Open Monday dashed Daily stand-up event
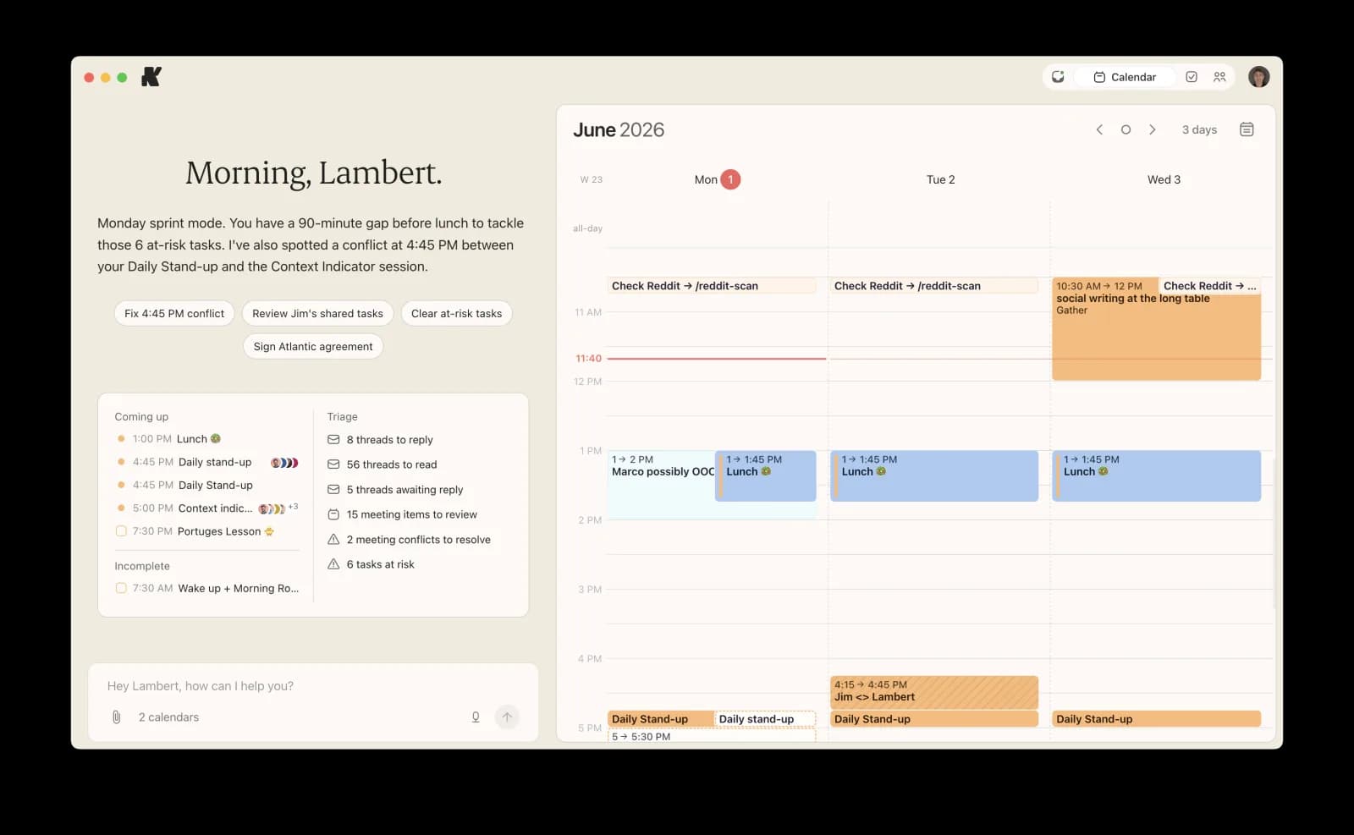 tap(765, 719)
